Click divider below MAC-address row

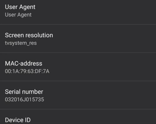[x=78, y=81]
